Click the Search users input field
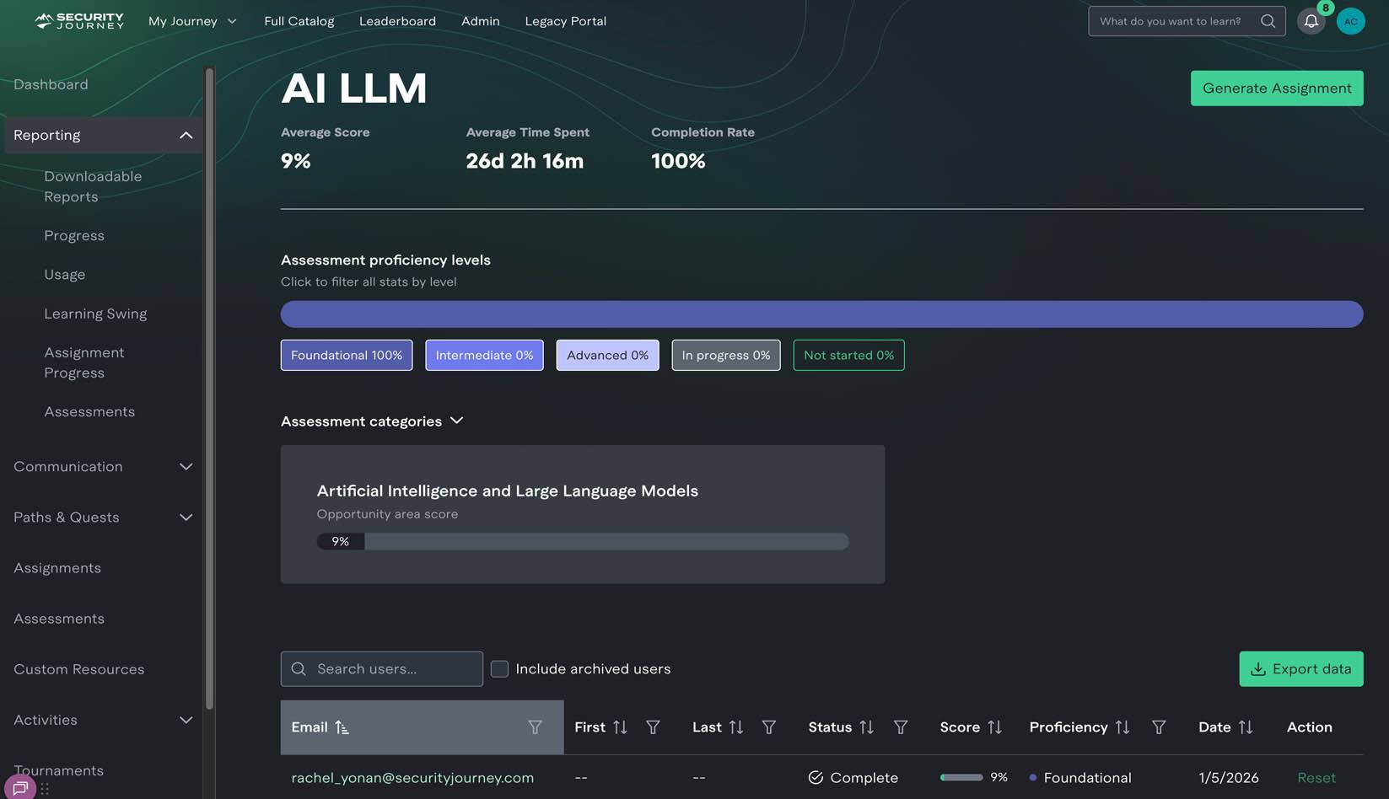The width and height of the screenshot is (1389, 799). pos(382,669)
